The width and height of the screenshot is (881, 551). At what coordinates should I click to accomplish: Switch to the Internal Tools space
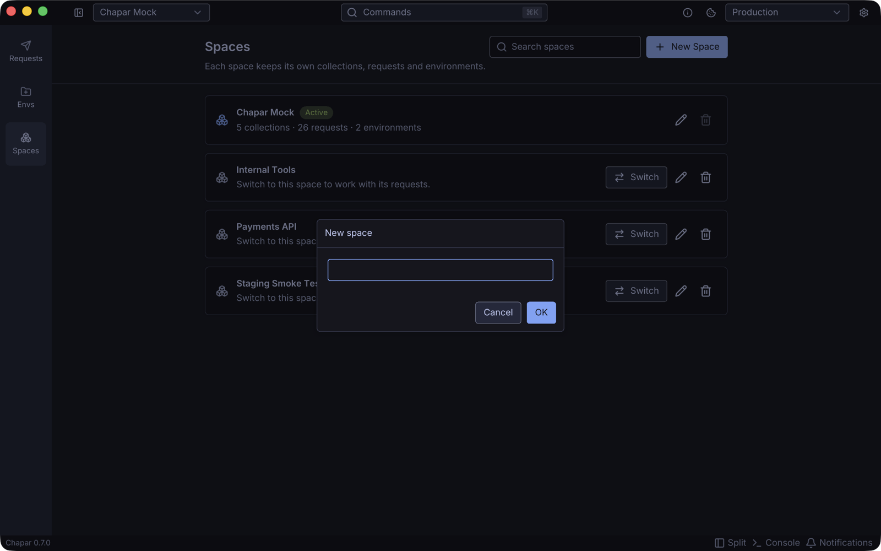pyautogui.click(x=636, y=177)
